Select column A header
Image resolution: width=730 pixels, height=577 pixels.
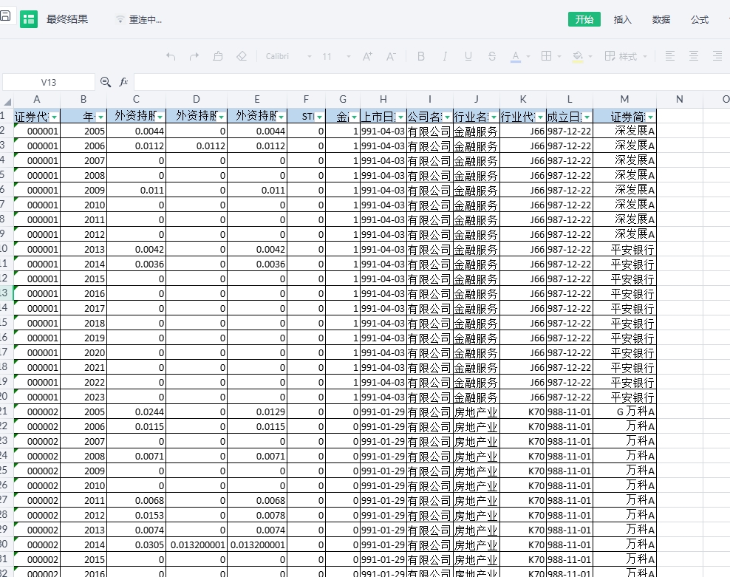(x=37, y=99)
